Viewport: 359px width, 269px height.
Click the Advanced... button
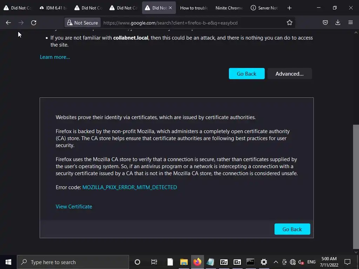[x=289, y=74]
